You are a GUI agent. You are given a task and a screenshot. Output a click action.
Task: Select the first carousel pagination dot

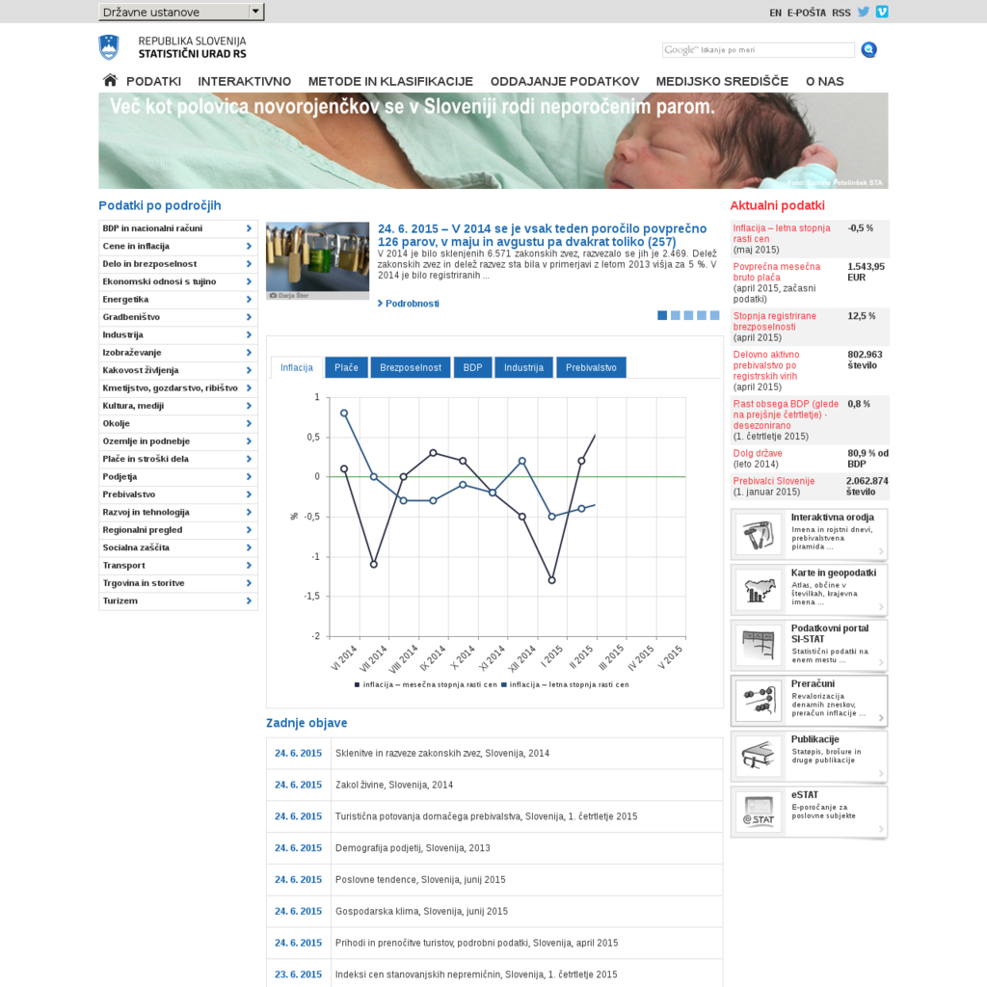pos(660,314)
